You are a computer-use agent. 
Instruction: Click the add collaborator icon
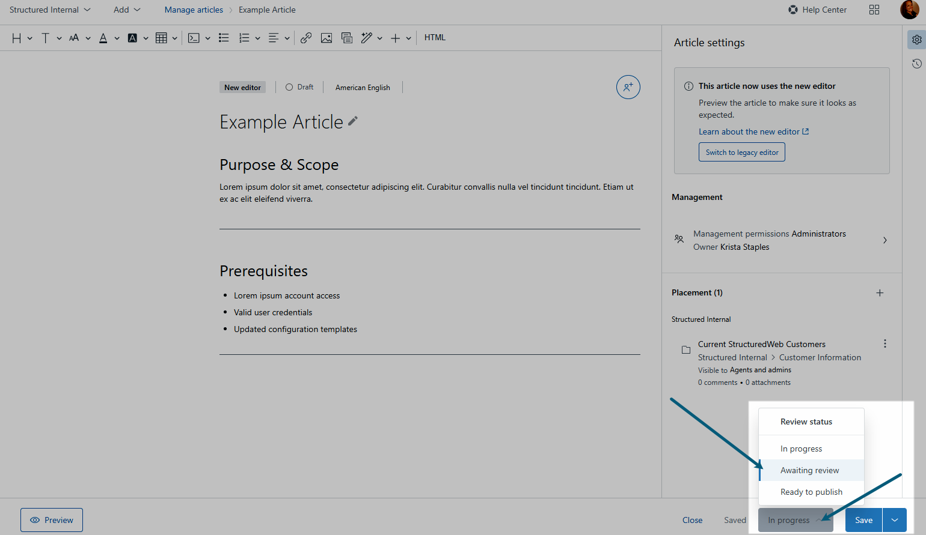[x=628, y=87]
